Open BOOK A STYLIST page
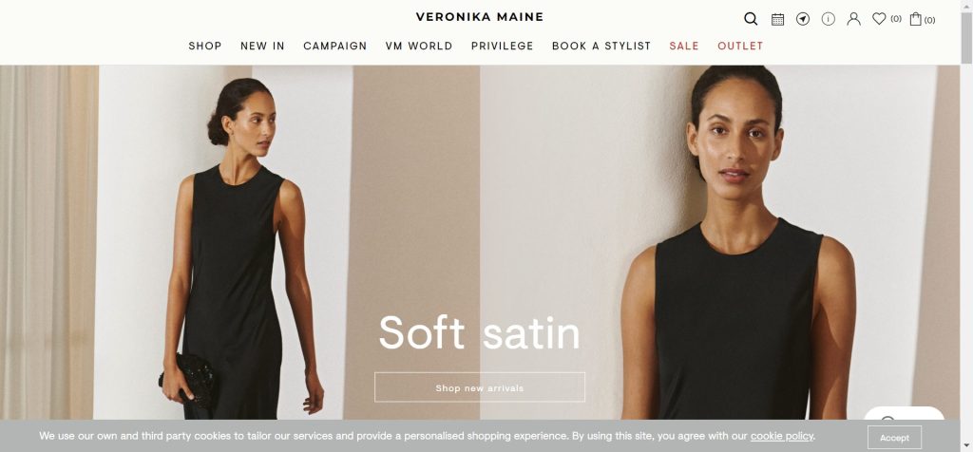The image size is (973, 452). click(x=601, y=46)
